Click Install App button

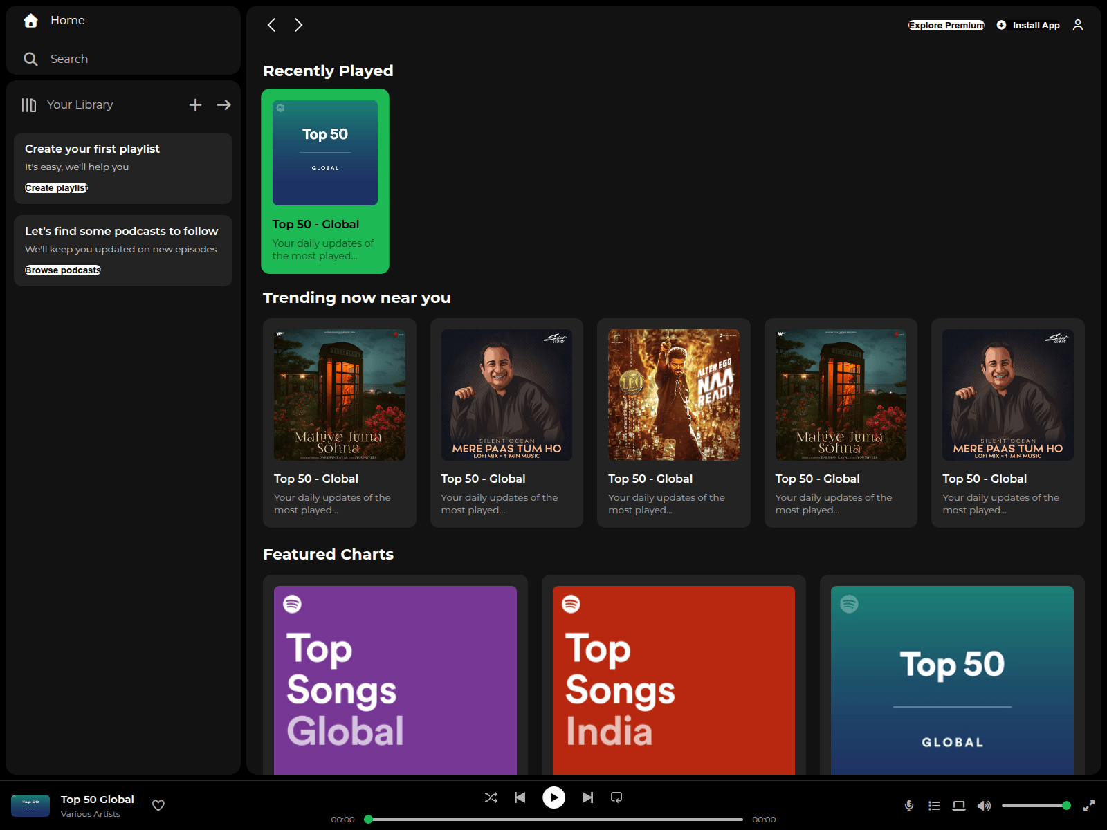(x=1028, y=25)
